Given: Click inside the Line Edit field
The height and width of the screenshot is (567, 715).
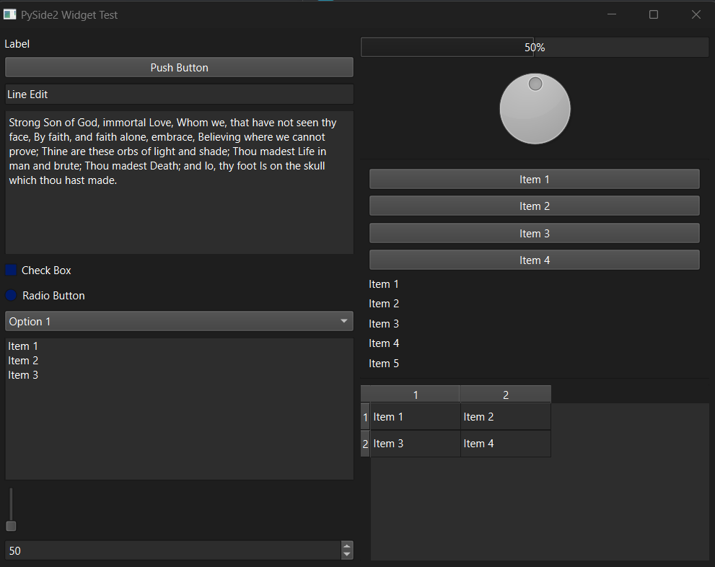Looking at the screenshot, I should click(x=179, y=94).
